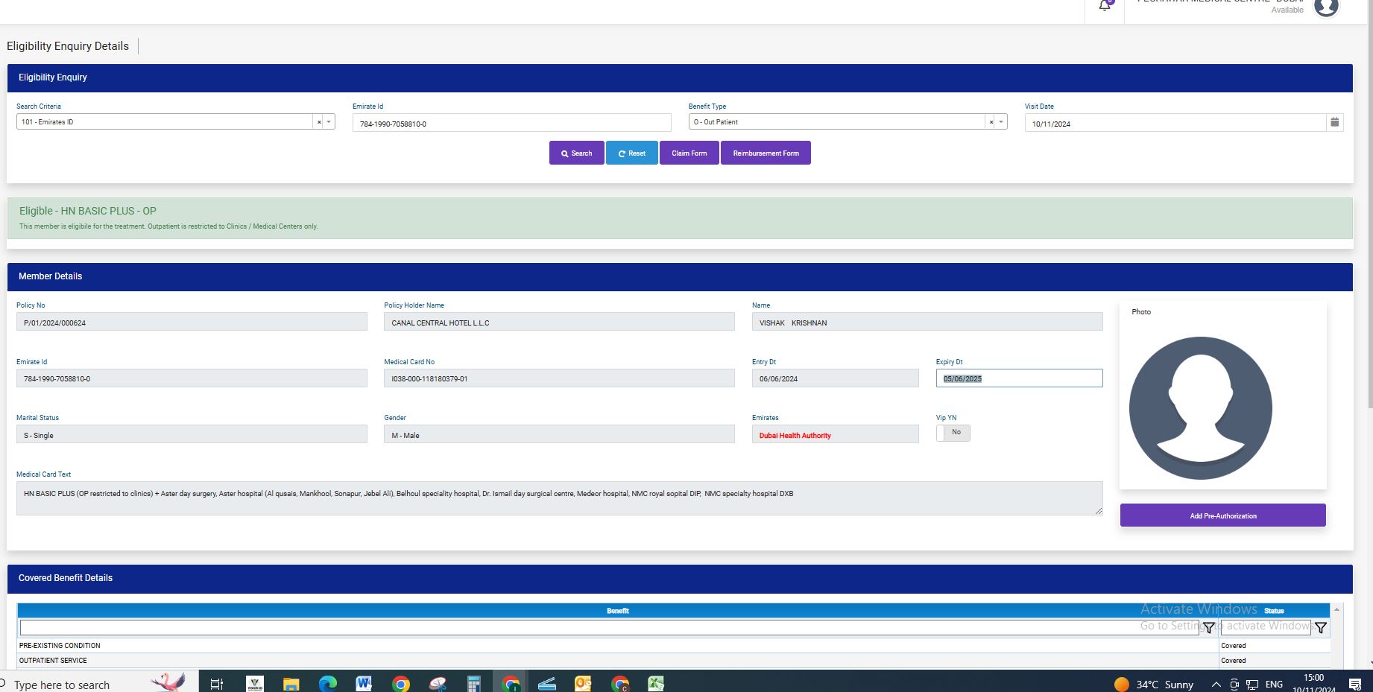Click the Benefit column filter funnel icon
The height and width of the screenshot is (692, 1373).
[1208, 628]
